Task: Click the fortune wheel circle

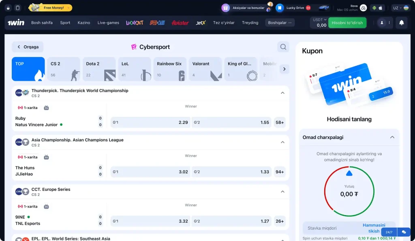Action: (x=349, y=191)
